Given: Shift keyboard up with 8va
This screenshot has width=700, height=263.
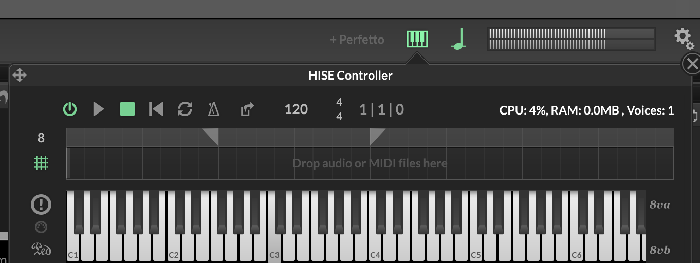Looking at the screenshot, I should click(660, 205).
